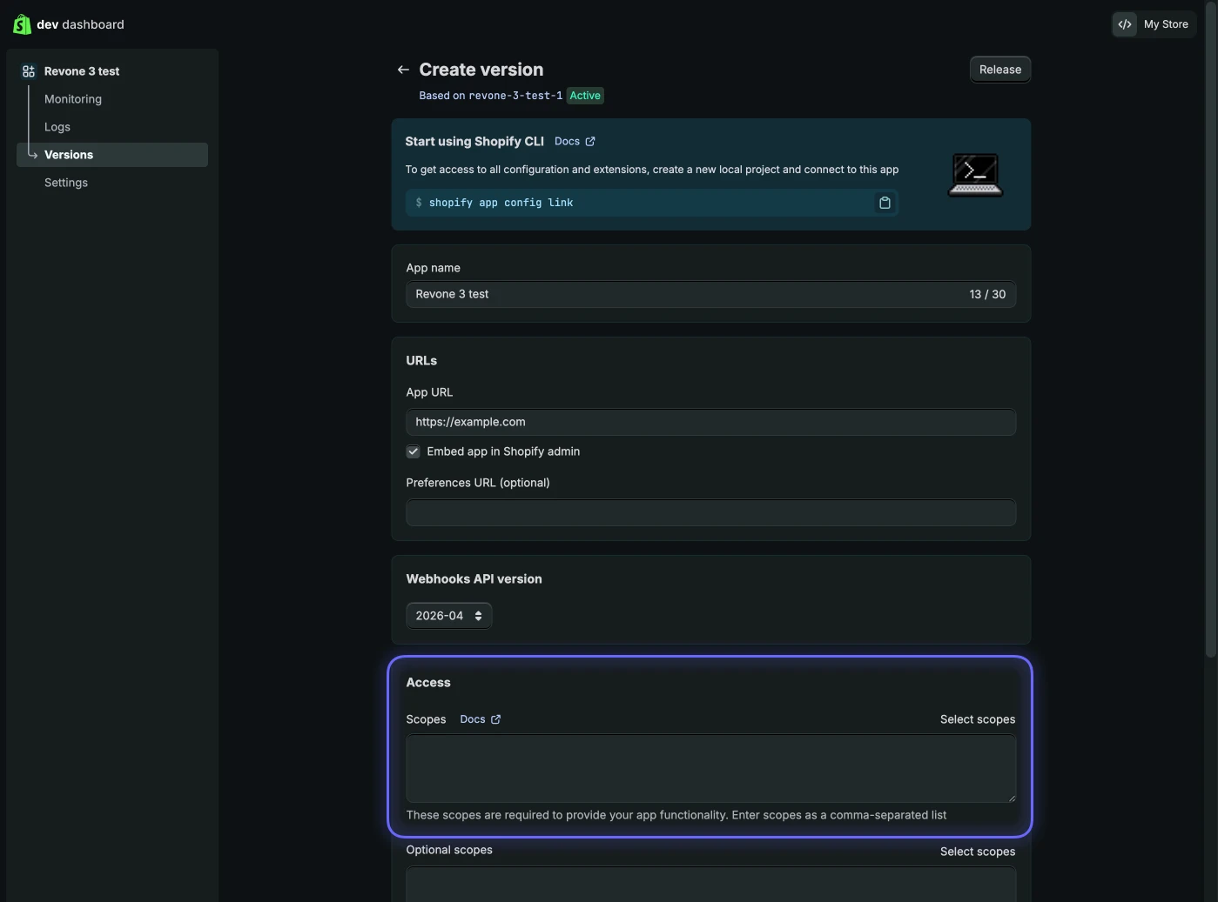Open the My Store switcher
Image resolution: width=1218 pixels, height=902 pixels.
1154,24
